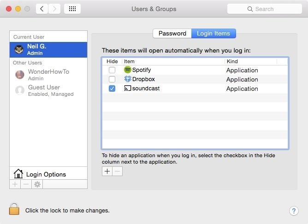The width and height of the screenshot is (308, 224).
Task: Go back with the left chevron
Action: [42, 9]
